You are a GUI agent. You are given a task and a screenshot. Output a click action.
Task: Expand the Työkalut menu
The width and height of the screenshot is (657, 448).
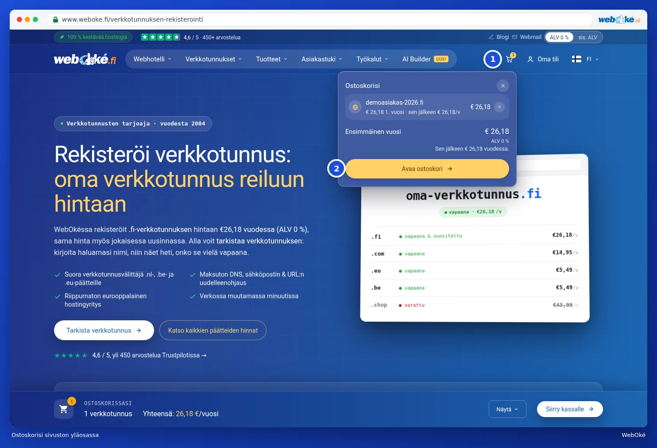coord(372,59)
